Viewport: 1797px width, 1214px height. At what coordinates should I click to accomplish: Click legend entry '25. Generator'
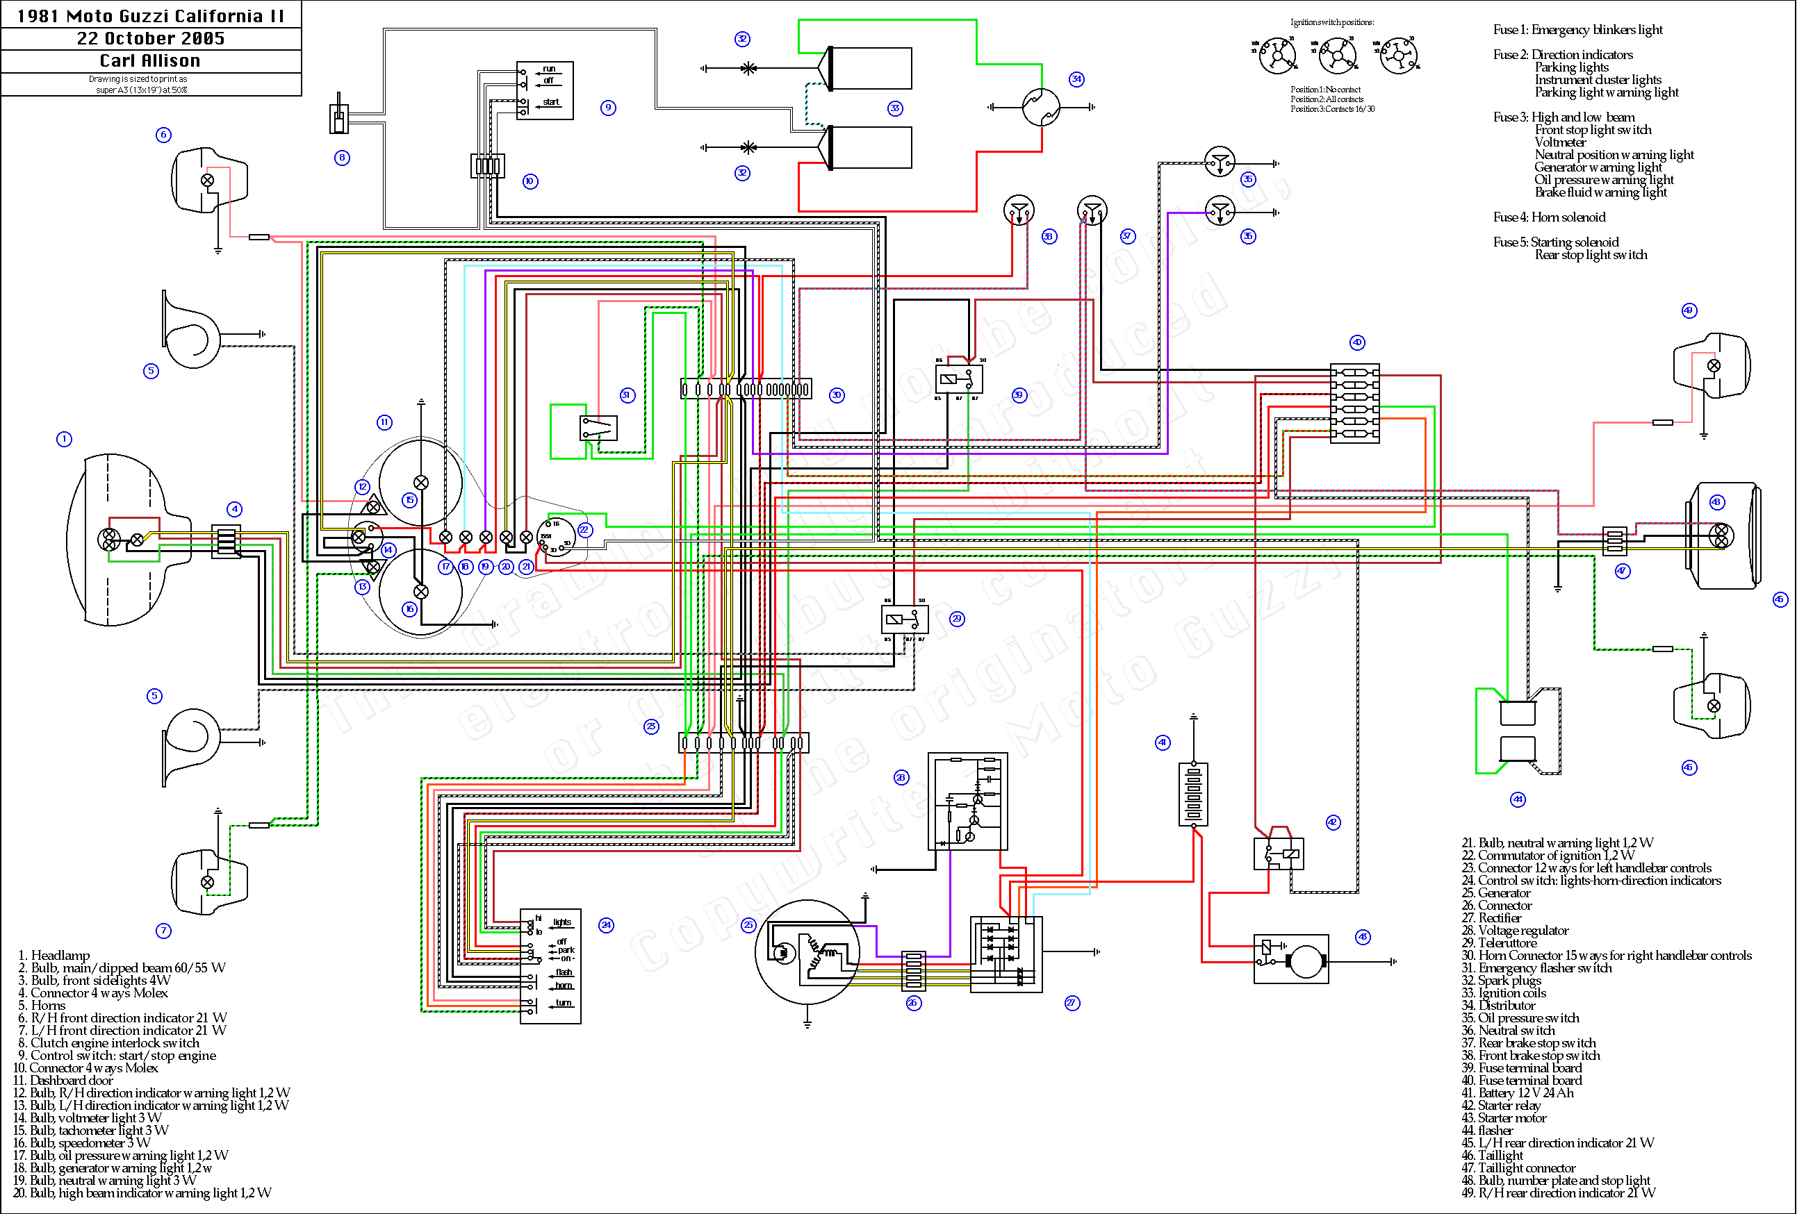point(1496,893)
